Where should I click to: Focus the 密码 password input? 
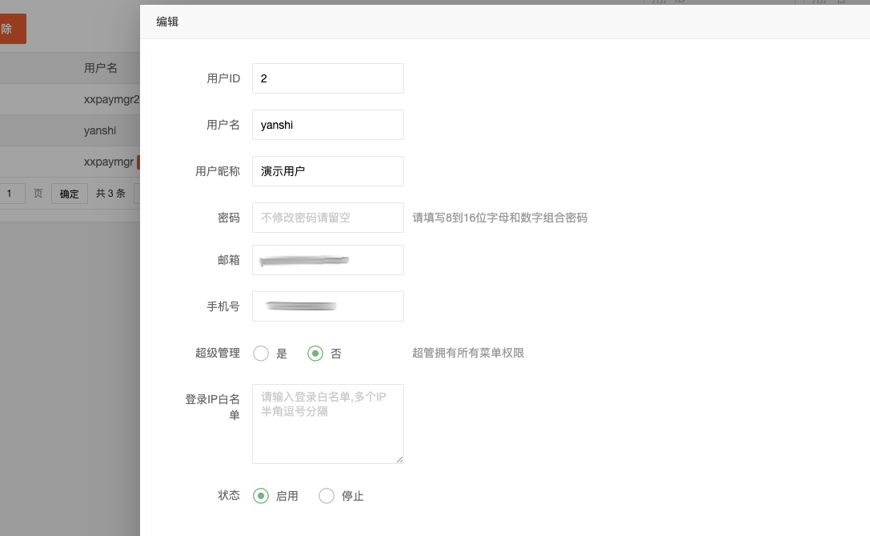pyautogui.click(x=327, y=217)
